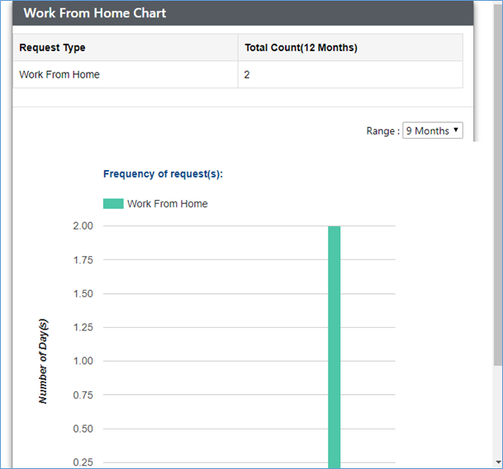The image size is (503, 469).
Task: Click the 1.50 gridline label
Action: pyautogui.click(x=83, y=293)
